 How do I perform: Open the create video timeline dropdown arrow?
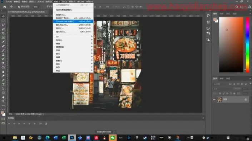(x=115, y=132)
